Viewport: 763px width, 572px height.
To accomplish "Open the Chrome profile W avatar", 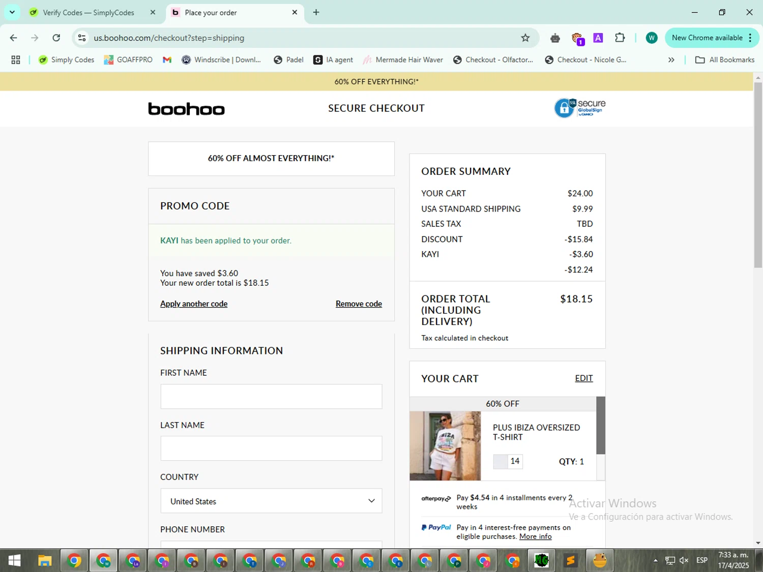I will point(652,38).
